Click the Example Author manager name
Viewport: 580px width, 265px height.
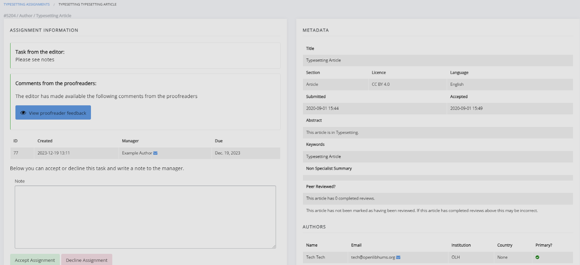tap(137, 153)
